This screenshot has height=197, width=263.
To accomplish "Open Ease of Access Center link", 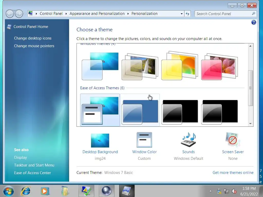I will (x=32, y=173).
